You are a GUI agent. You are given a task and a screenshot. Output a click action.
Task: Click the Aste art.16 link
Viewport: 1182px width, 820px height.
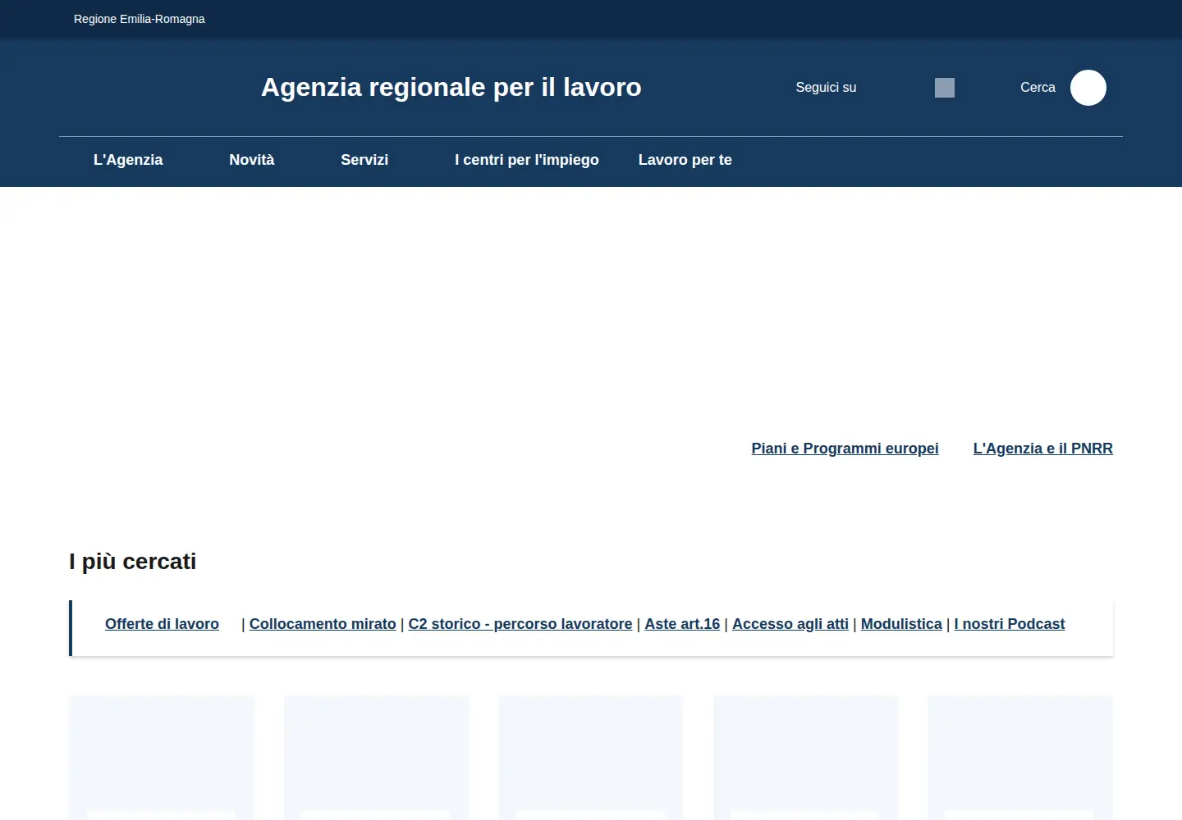coord(682,624)
